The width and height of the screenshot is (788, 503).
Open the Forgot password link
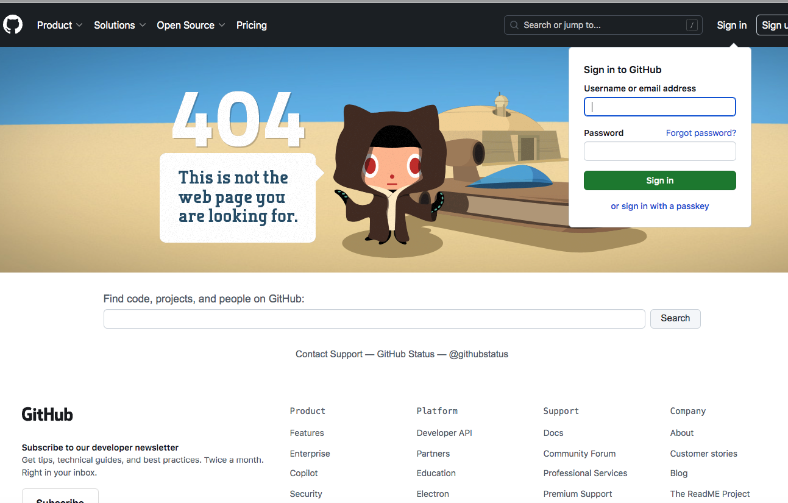click(701, 133)
